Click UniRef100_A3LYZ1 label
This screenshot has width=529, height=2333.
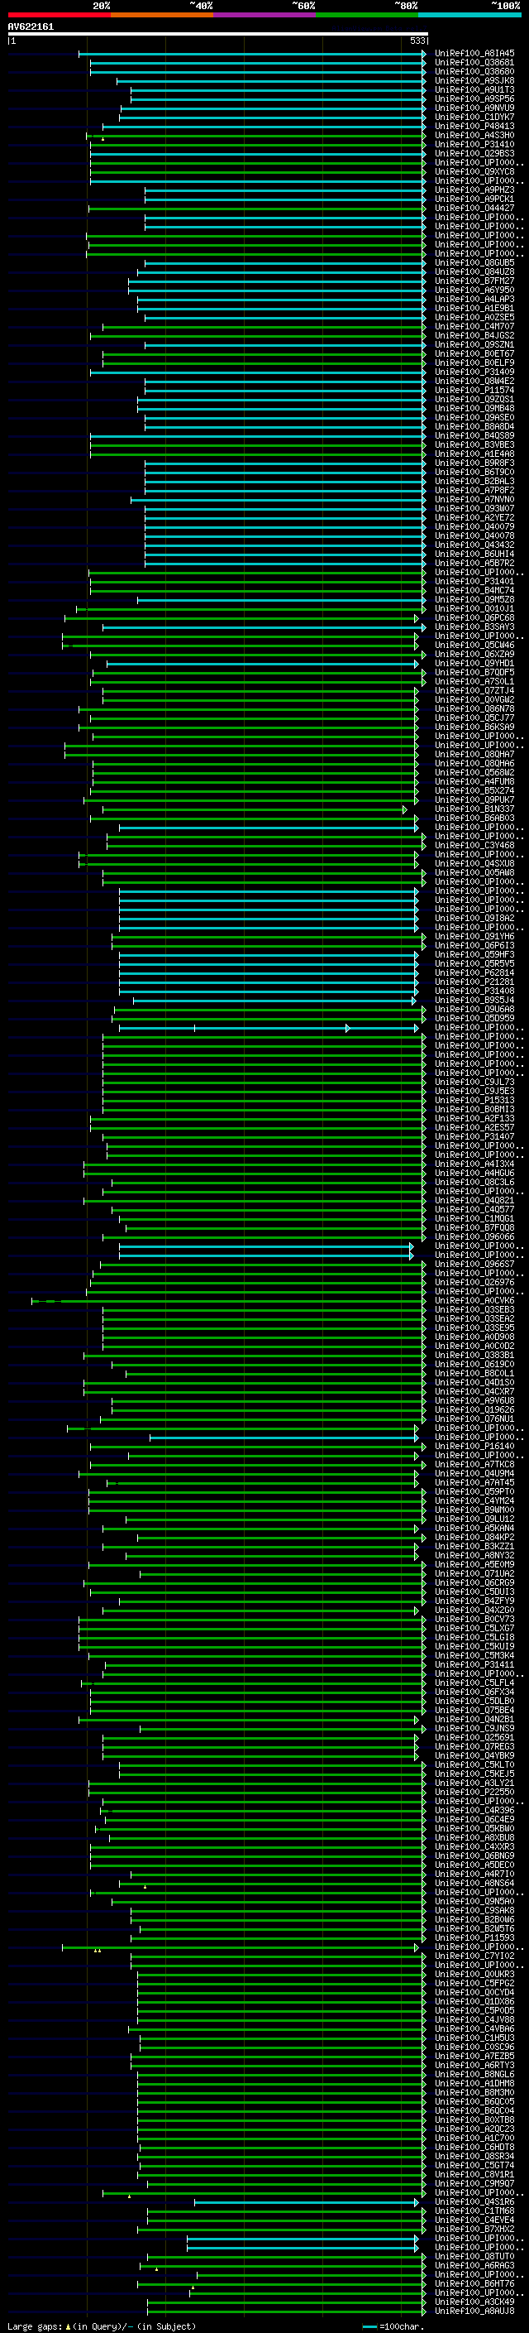[474, 1783]
